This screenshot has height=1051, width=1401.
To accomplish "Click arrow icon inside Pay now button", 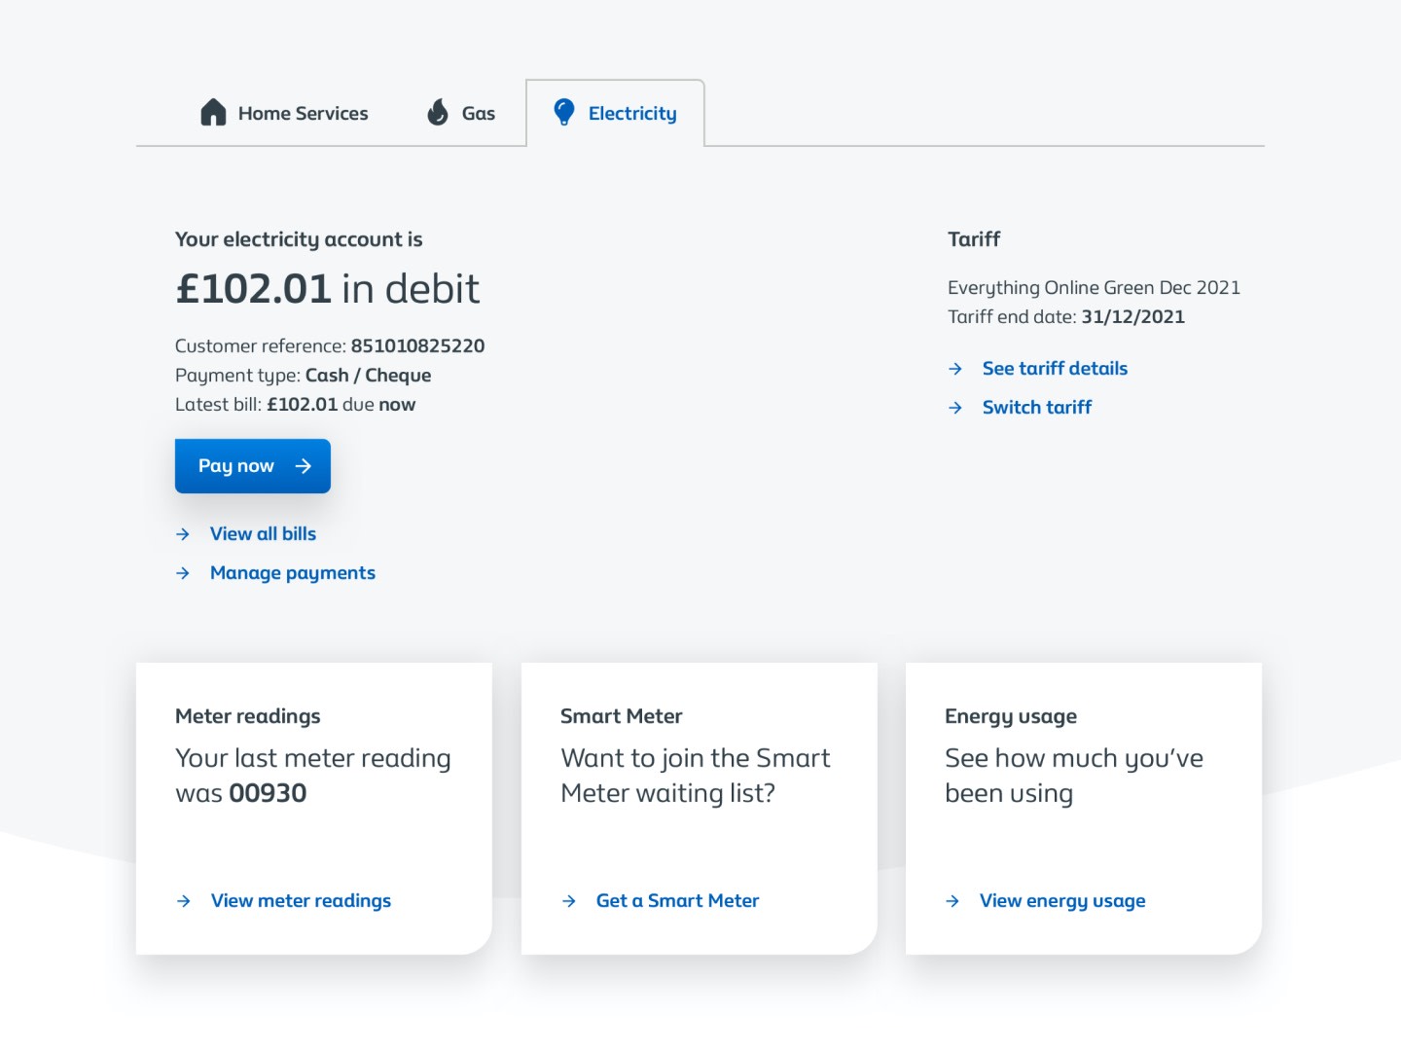I will 304,466.
